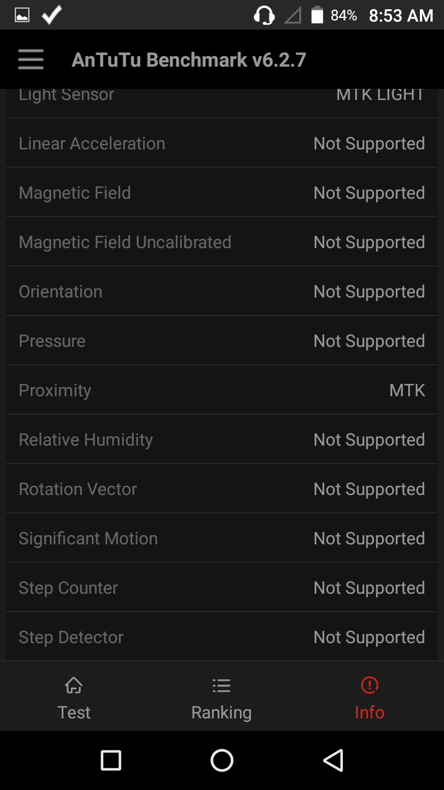Open the hamburger navigation menu

tap(31, 60)
